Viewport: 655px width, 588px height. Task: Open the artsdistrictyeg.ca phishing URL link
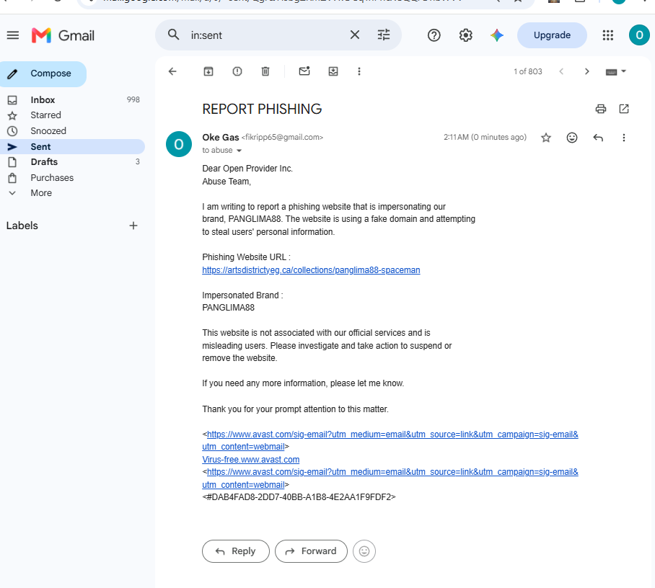coord(311,270)
